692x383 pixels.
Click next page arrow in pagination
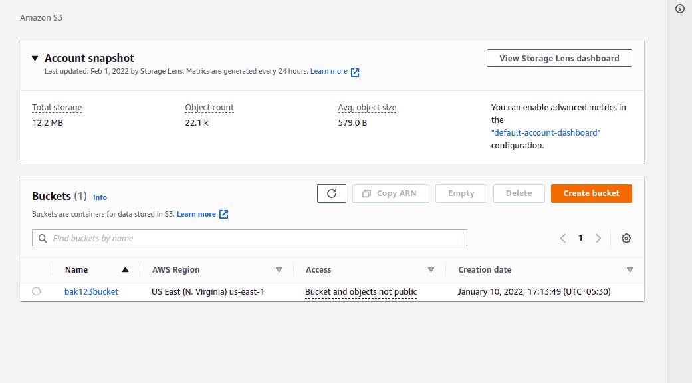[598, 238]
